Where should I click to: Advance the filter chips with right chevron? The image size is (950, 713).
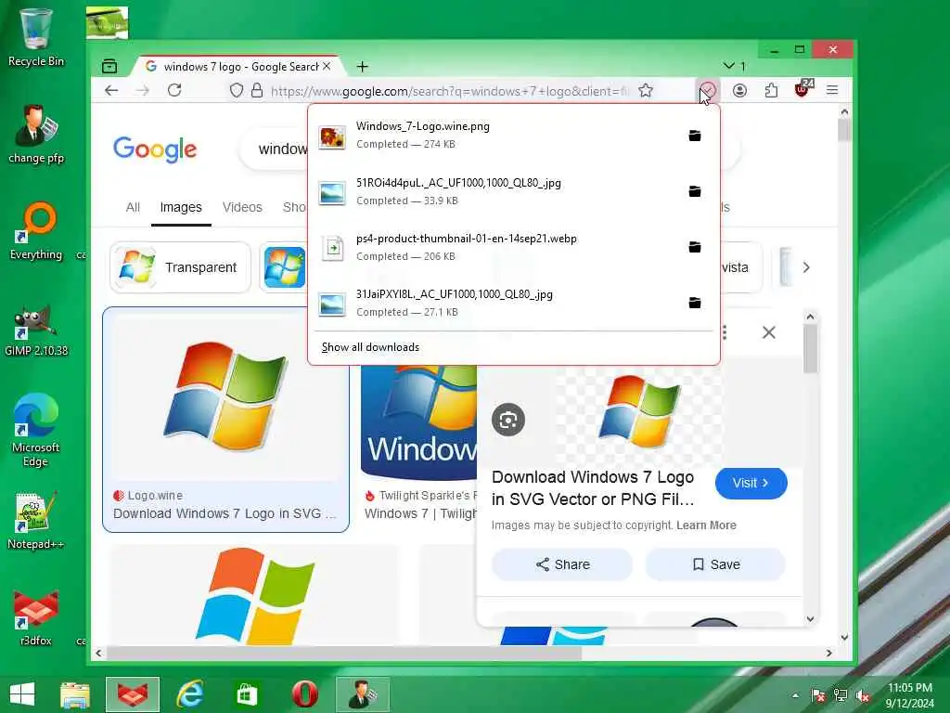[x=806, y=267]
